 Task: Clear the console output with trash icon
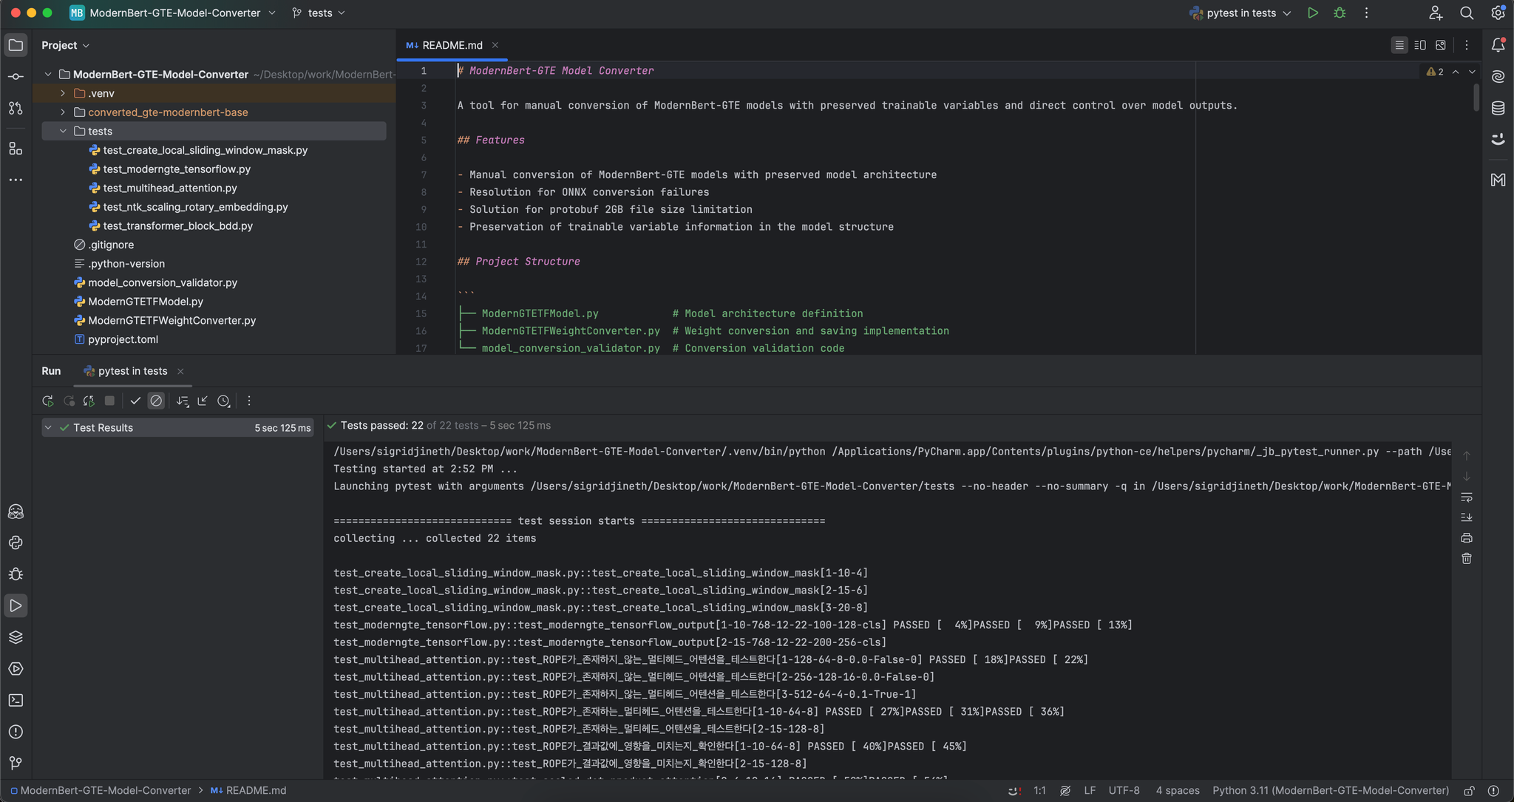tap(1467, 559)
